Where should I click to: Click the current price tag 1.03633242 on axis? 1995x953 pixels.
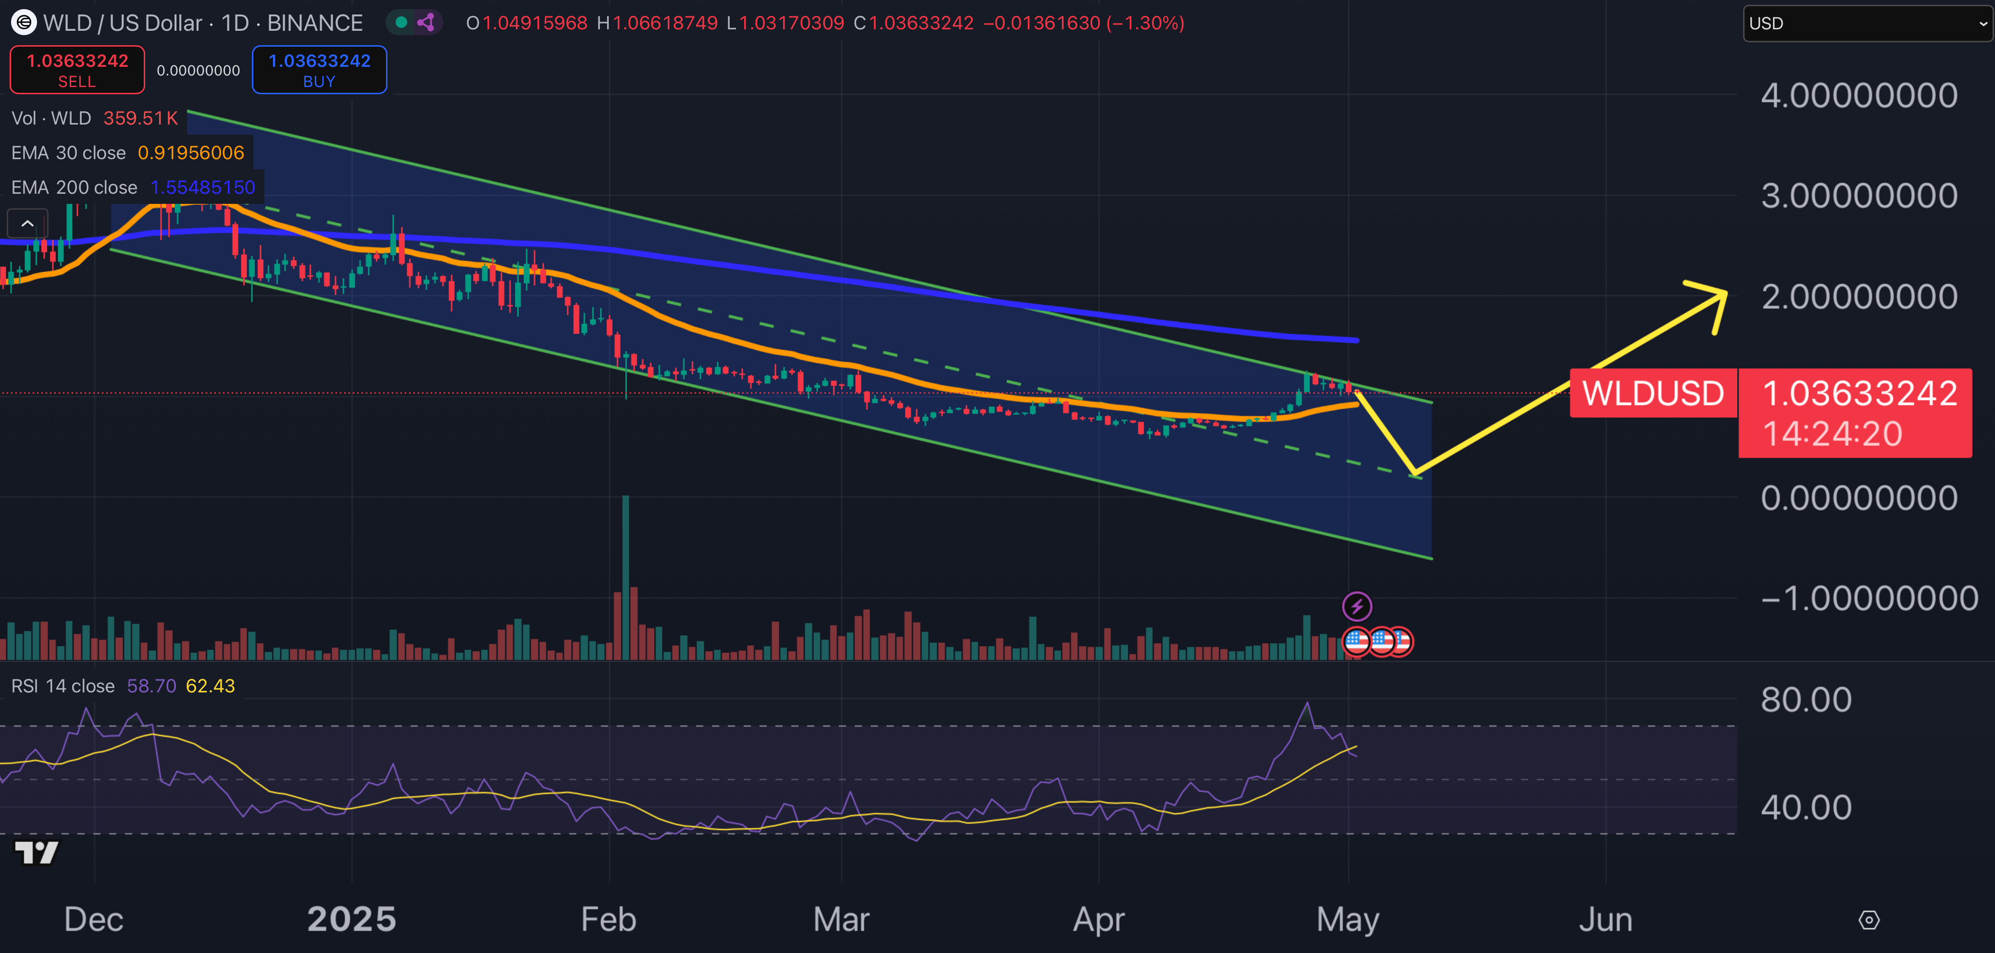[1859, 394]
